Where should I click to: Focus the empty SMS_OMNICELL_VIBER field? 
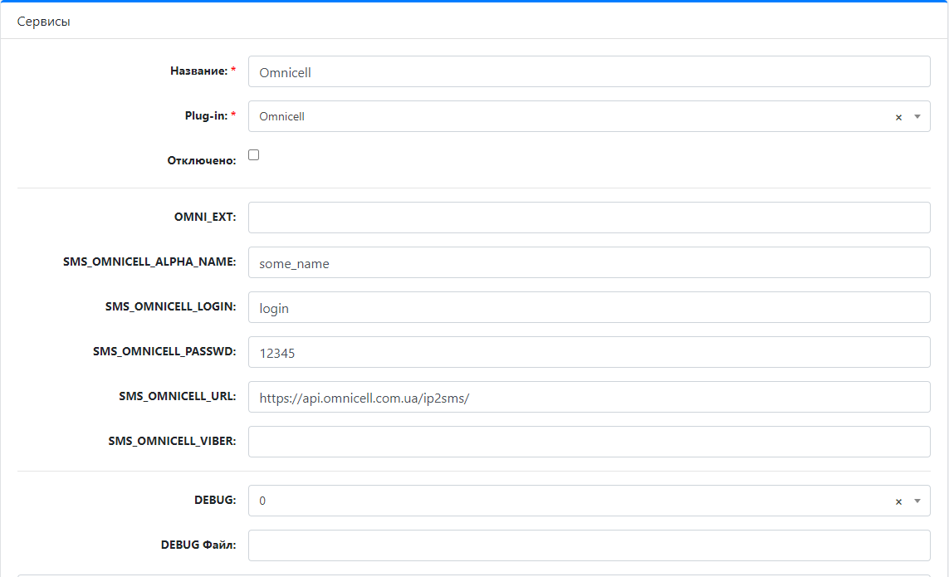pyautogui.click(x=589, y=442)
